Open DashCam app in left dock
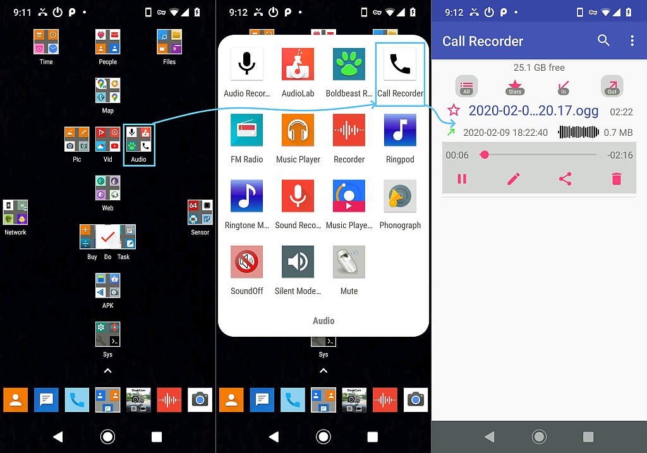Image resolution: width=647 pixels, height=453 pixels. pos(138,400)
